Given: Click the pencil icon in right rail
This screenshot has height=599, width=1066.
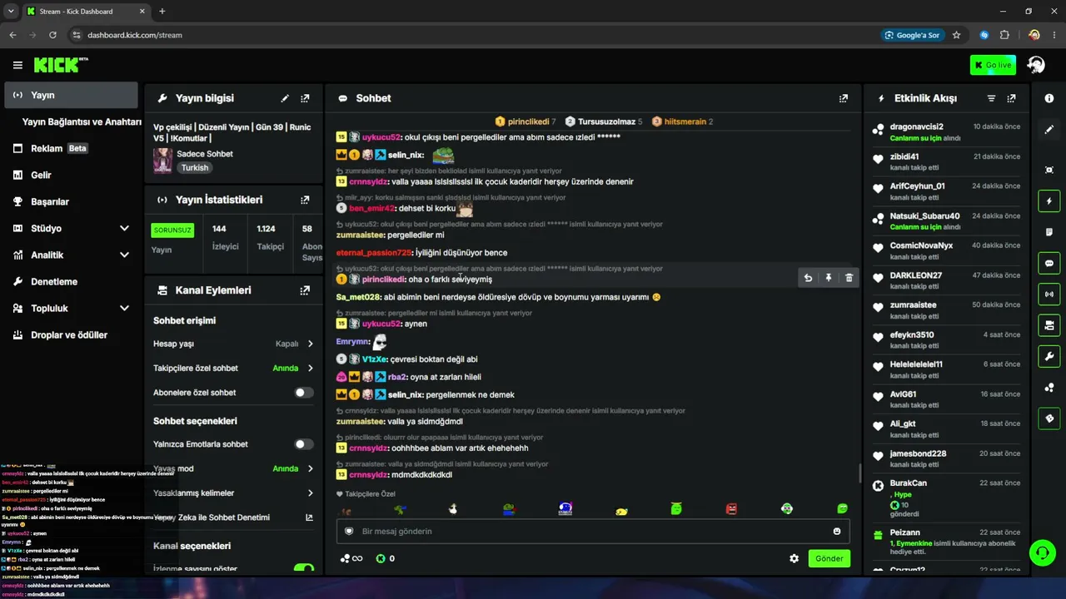Looking at the screenshot, I should click(1049, 130).
